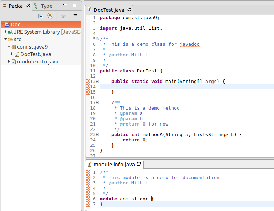Viewport: 274px width, 211px height.
Task: Activate the module-info.java editor tab
Action: (114, 165)
